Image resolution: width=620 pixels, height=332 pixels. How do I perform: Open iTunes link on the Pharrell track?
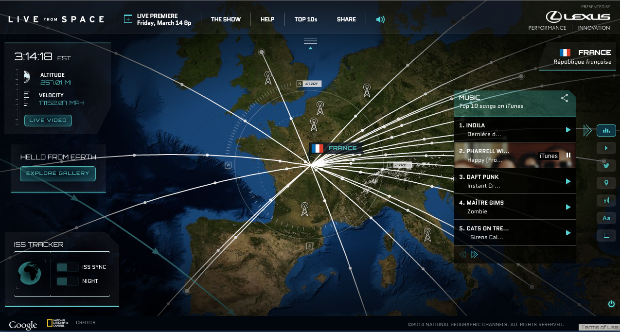coord(549,156)
